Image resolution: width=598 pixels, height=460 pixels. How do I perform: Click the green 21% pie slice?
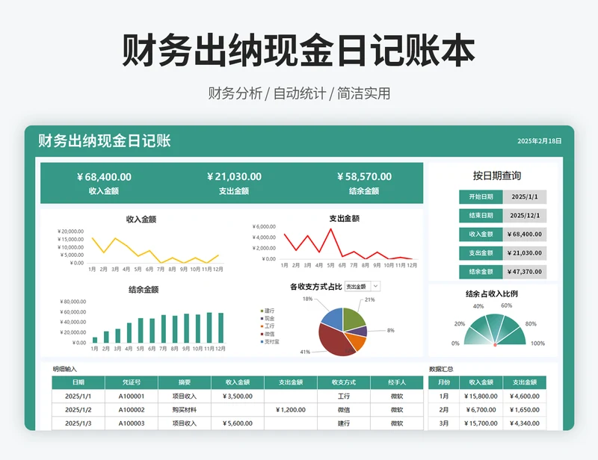(353, 319)
